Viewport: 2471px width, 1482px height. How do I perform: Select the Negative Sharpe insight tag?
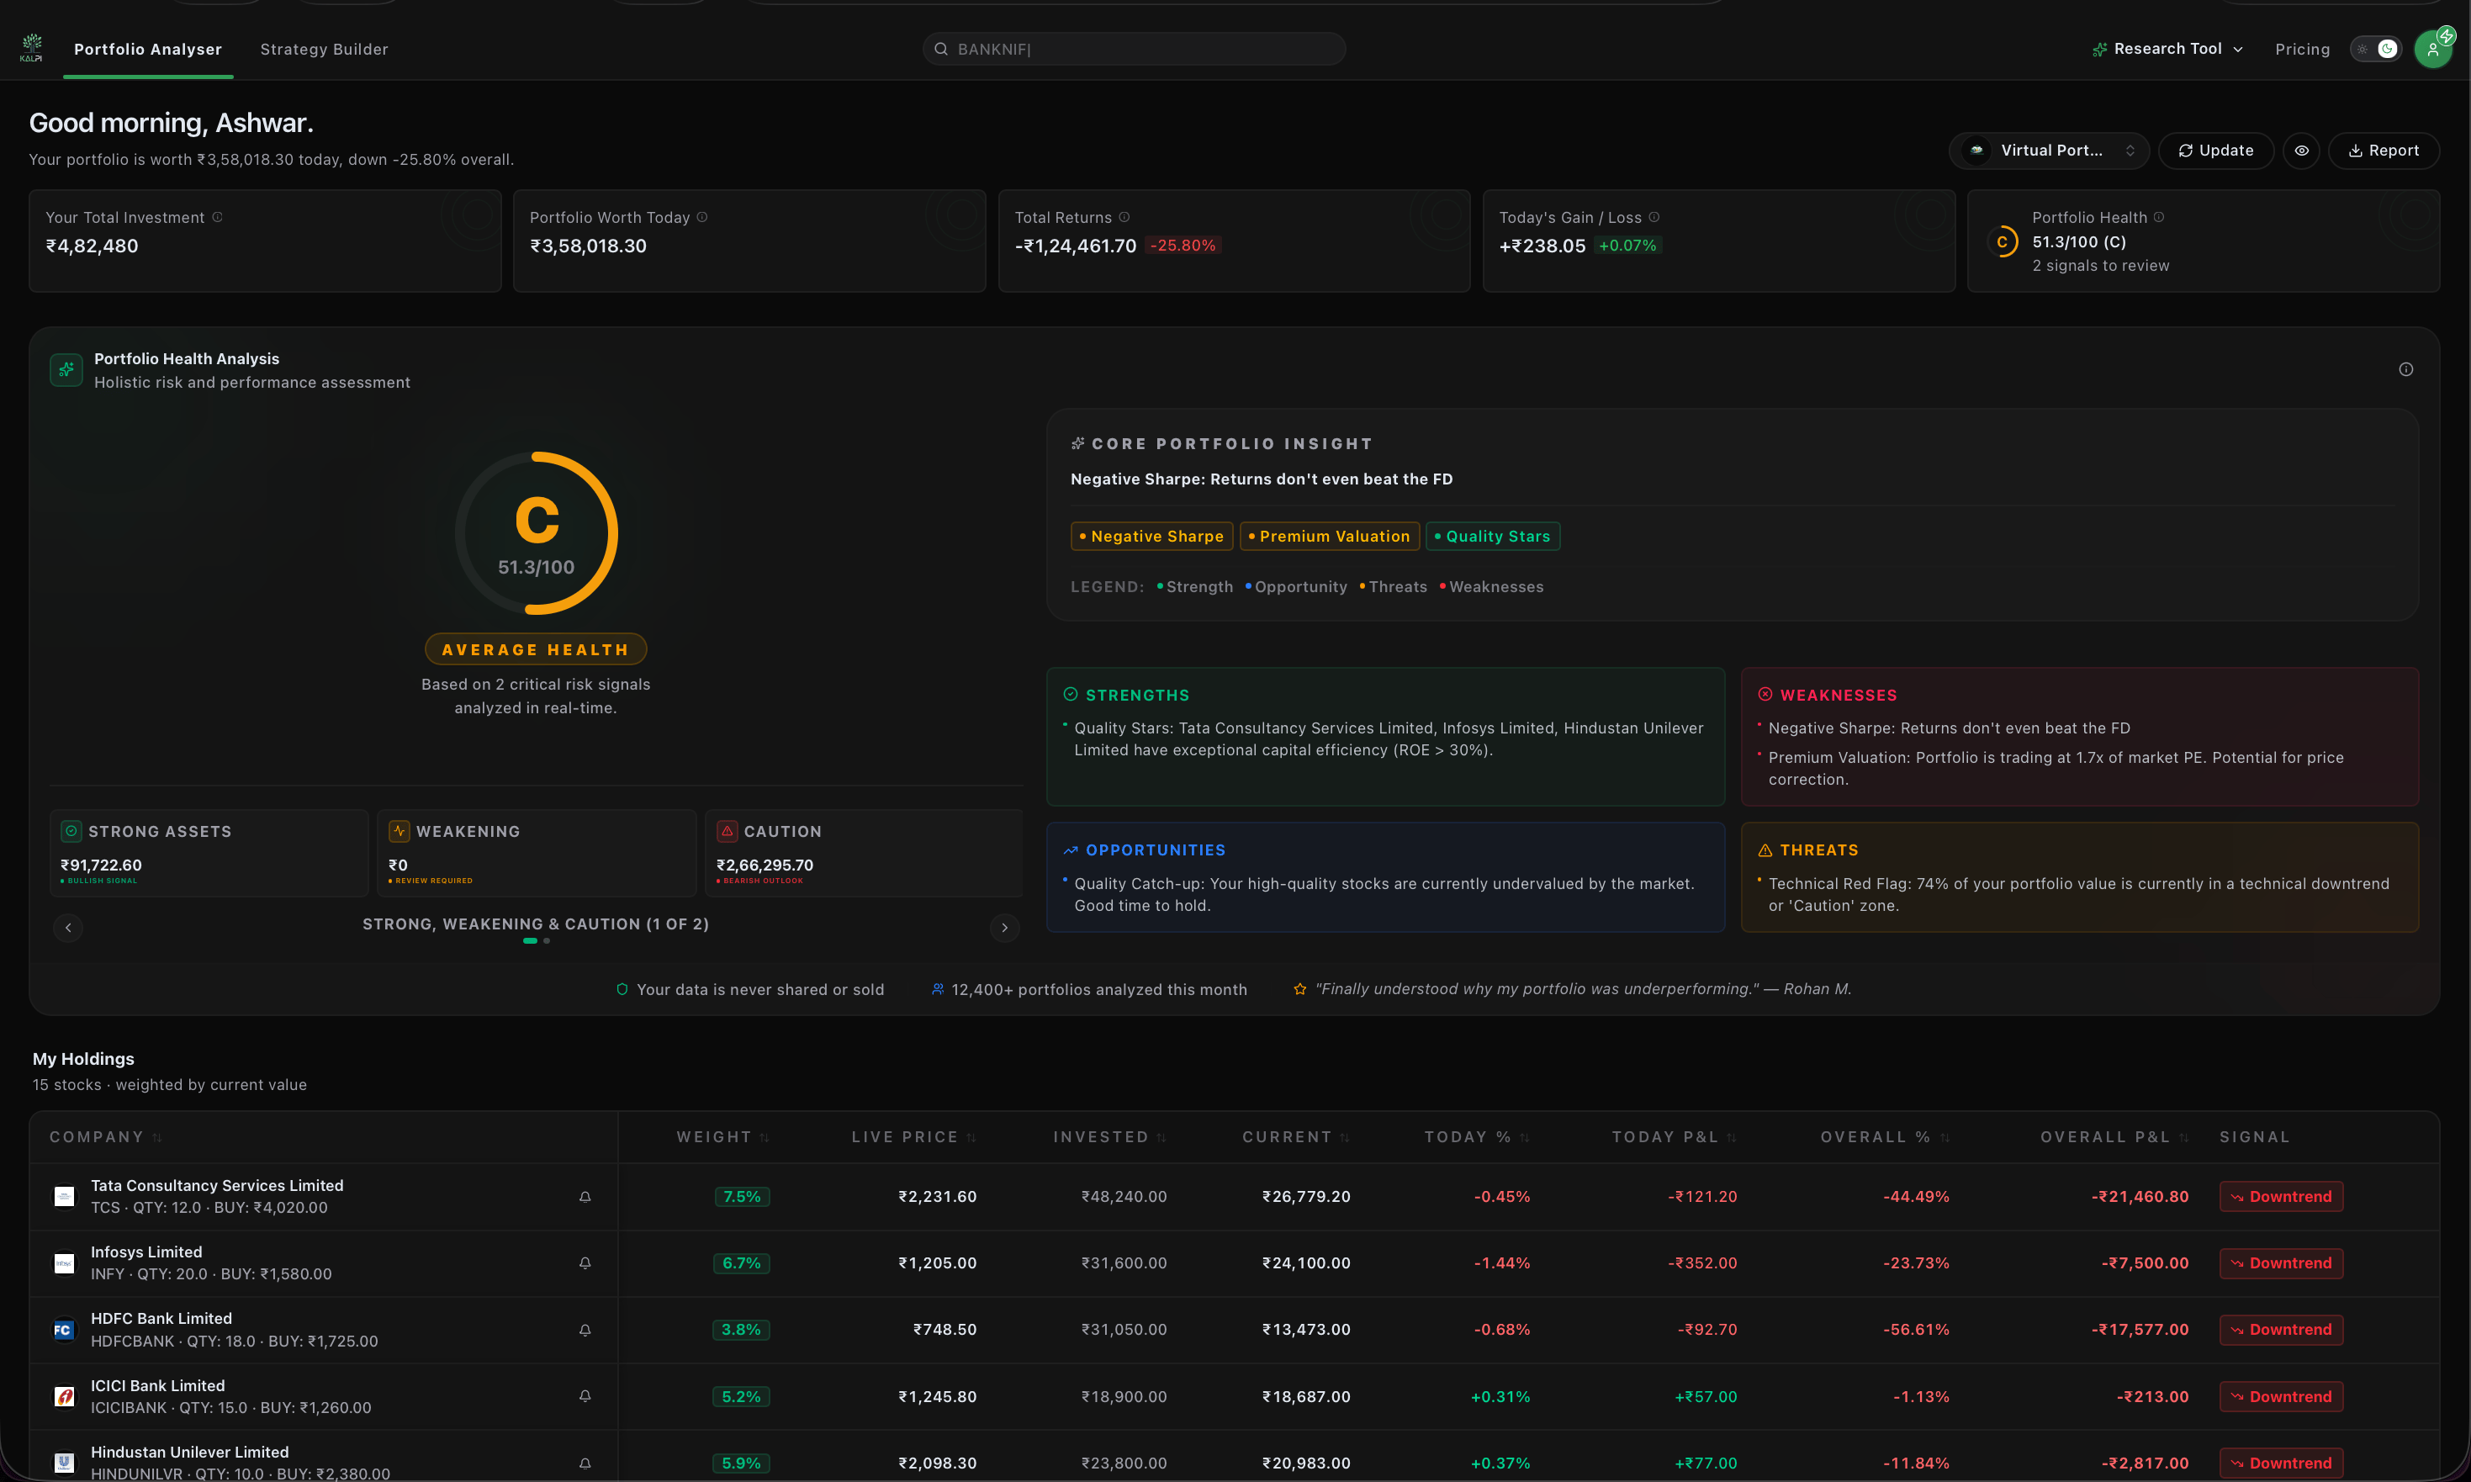1151,537
